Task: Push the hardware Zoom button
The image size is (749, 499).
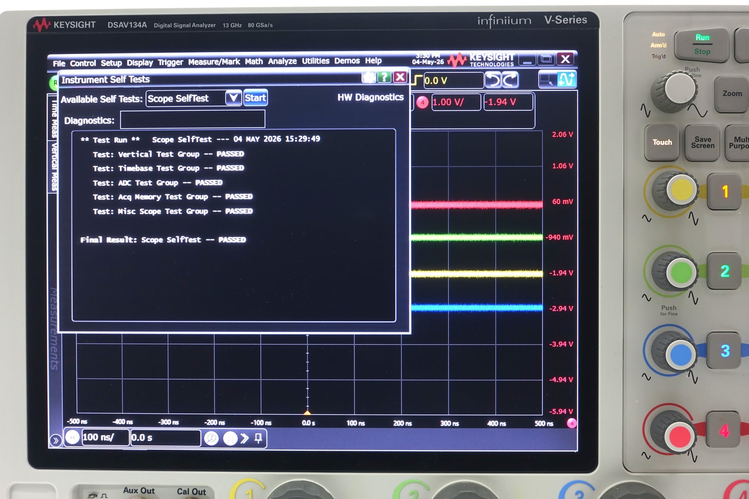Action: (x=731, y=94)
